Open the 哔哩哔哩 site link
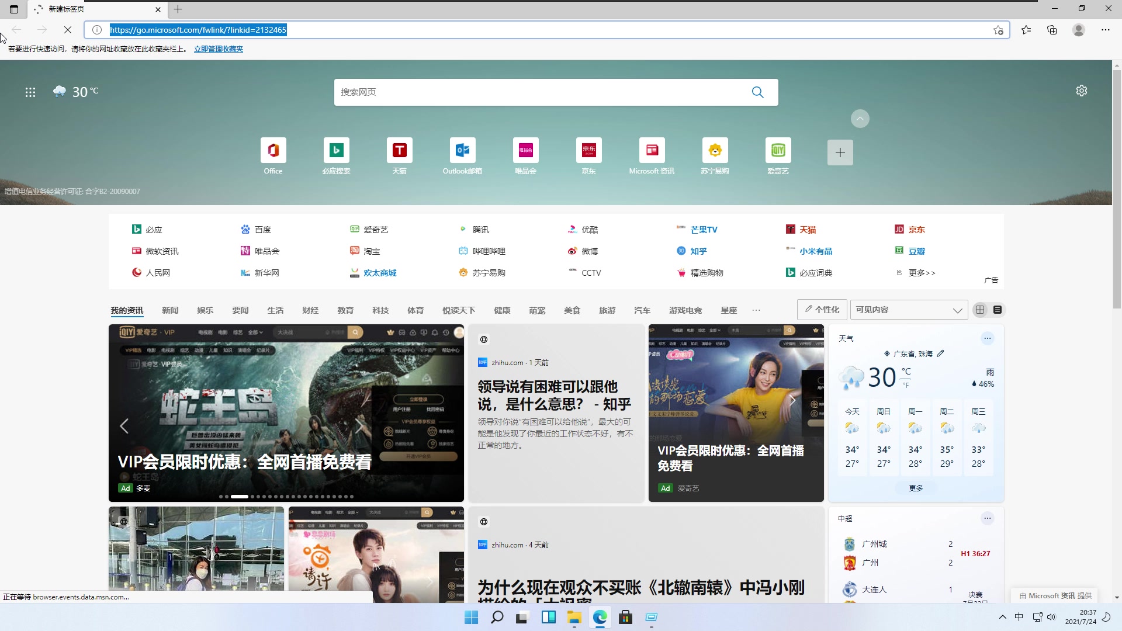 pyautogui.click(x=482, y=251)
